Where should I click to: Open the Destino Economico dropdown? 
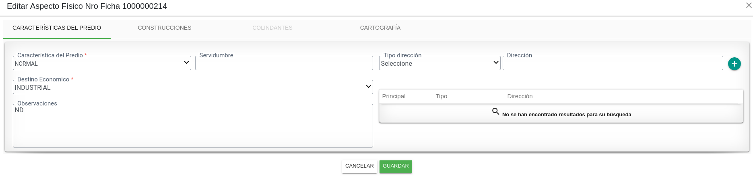tap(193, 87)
